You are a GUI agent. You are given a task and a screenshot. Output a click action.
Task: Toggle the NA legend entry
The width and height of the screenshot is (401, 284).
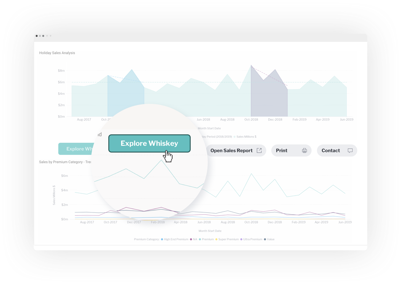[x=194, y=239]
